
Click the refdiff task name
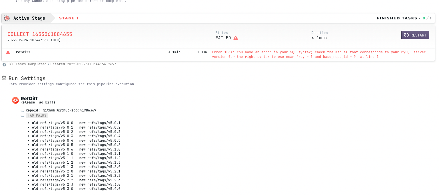(23, 52)
